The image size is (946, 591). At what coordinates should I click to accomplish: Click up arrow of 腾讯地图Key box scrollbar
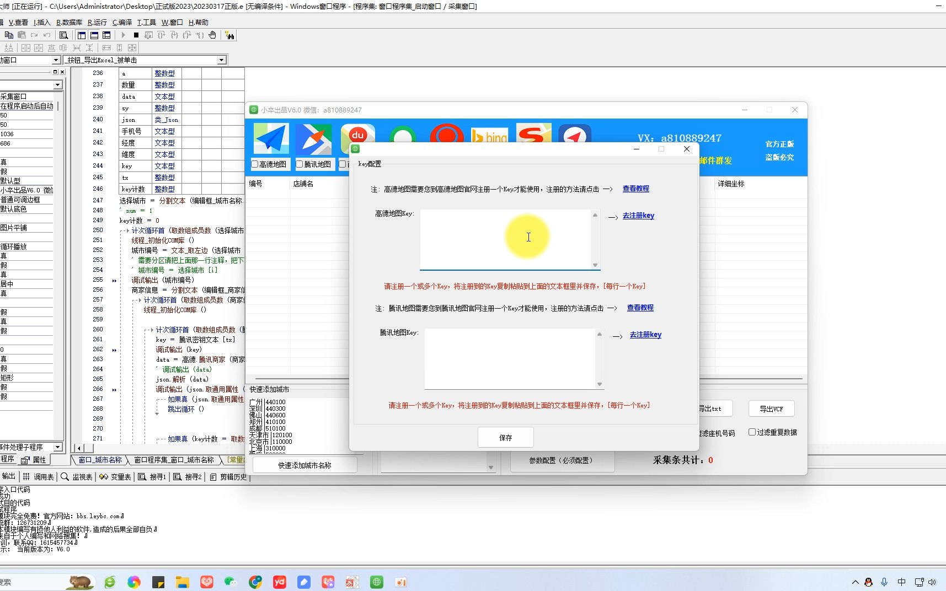pos(600,334)
